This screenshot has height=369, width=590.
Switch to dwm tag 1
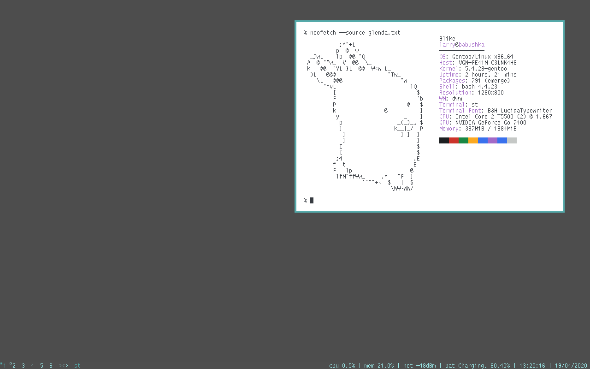(x=4, y=365)
